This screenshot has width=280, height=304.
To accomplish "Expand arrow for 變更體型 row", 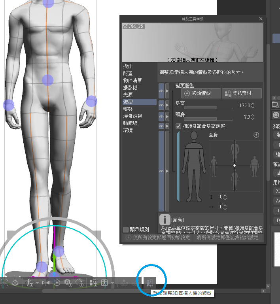I will pyautogui.click(x=167, y=91).
